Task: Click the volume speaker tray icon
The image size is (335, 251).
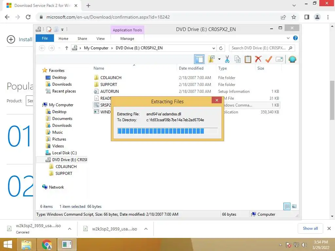Action: coord(304,245)
